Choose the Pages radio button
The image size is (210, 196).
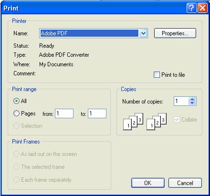click(x=16, y=113)
